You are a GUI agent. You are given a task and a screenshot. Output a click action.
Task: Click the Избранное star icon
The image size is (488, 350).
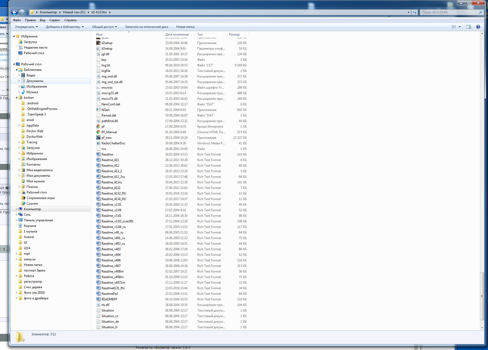coord(18,36)
